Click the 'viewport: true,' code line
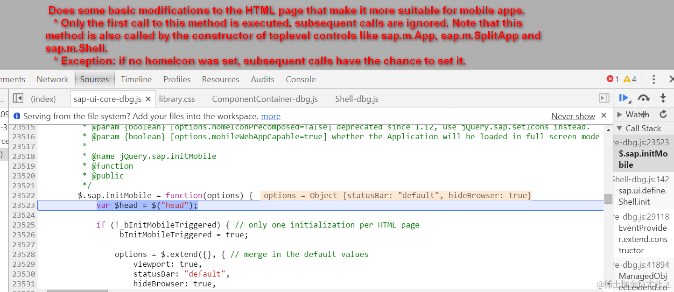This screenshot has height=292, width=674. pos(168,264)
